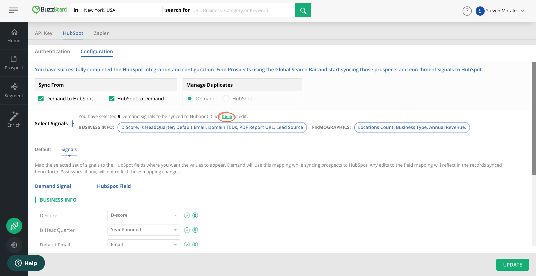The width and height of the screenshot is (536, 276).
Task: Open Configuration sub-tab
Action: click(x=97, y=51)
